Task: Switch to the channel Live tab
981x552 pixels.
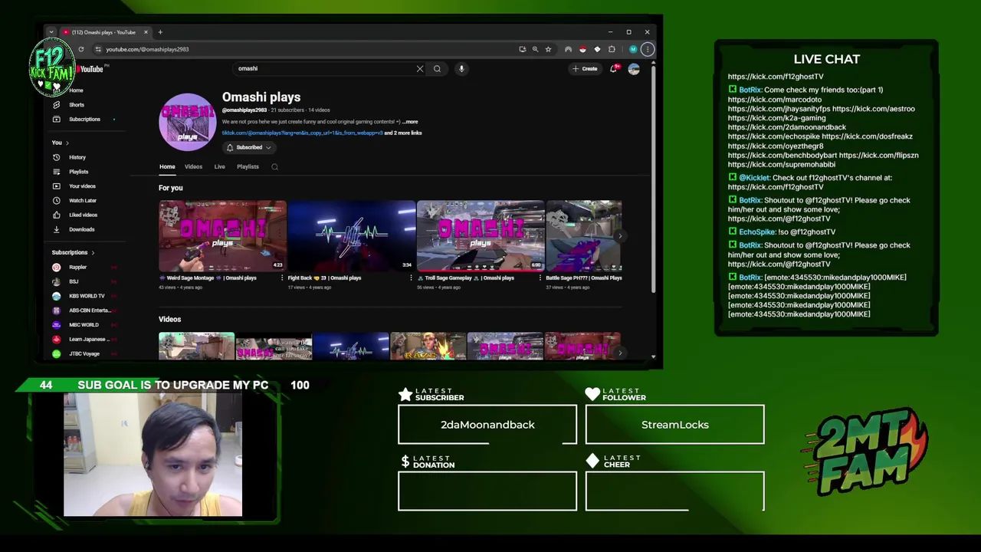Action: (x=219, y=166)
